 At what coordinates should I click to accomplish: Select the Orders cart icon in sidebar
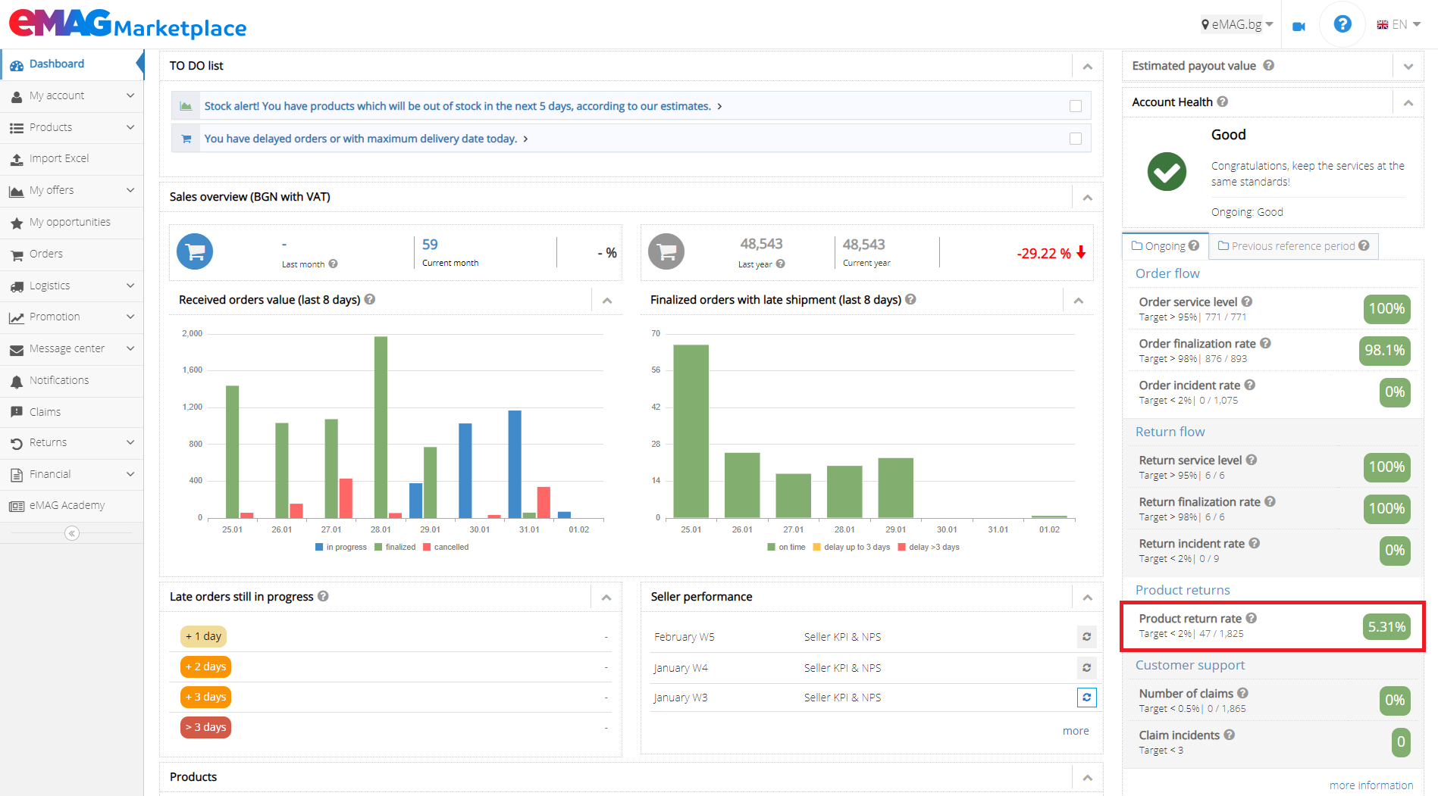(x=16, y=254)
